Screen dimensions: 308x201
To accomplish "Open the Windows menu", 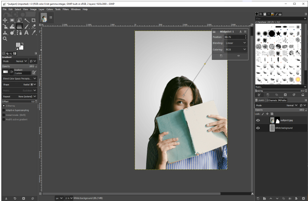I will (x=76, y=9).
